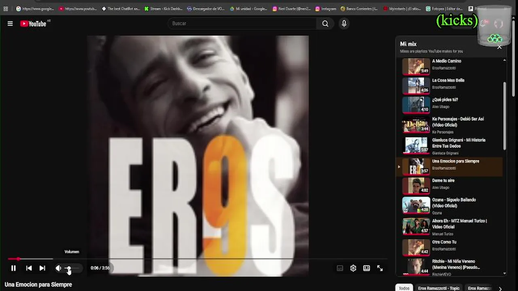
Task: Skip back to the previous video
Action: (29, 268)
